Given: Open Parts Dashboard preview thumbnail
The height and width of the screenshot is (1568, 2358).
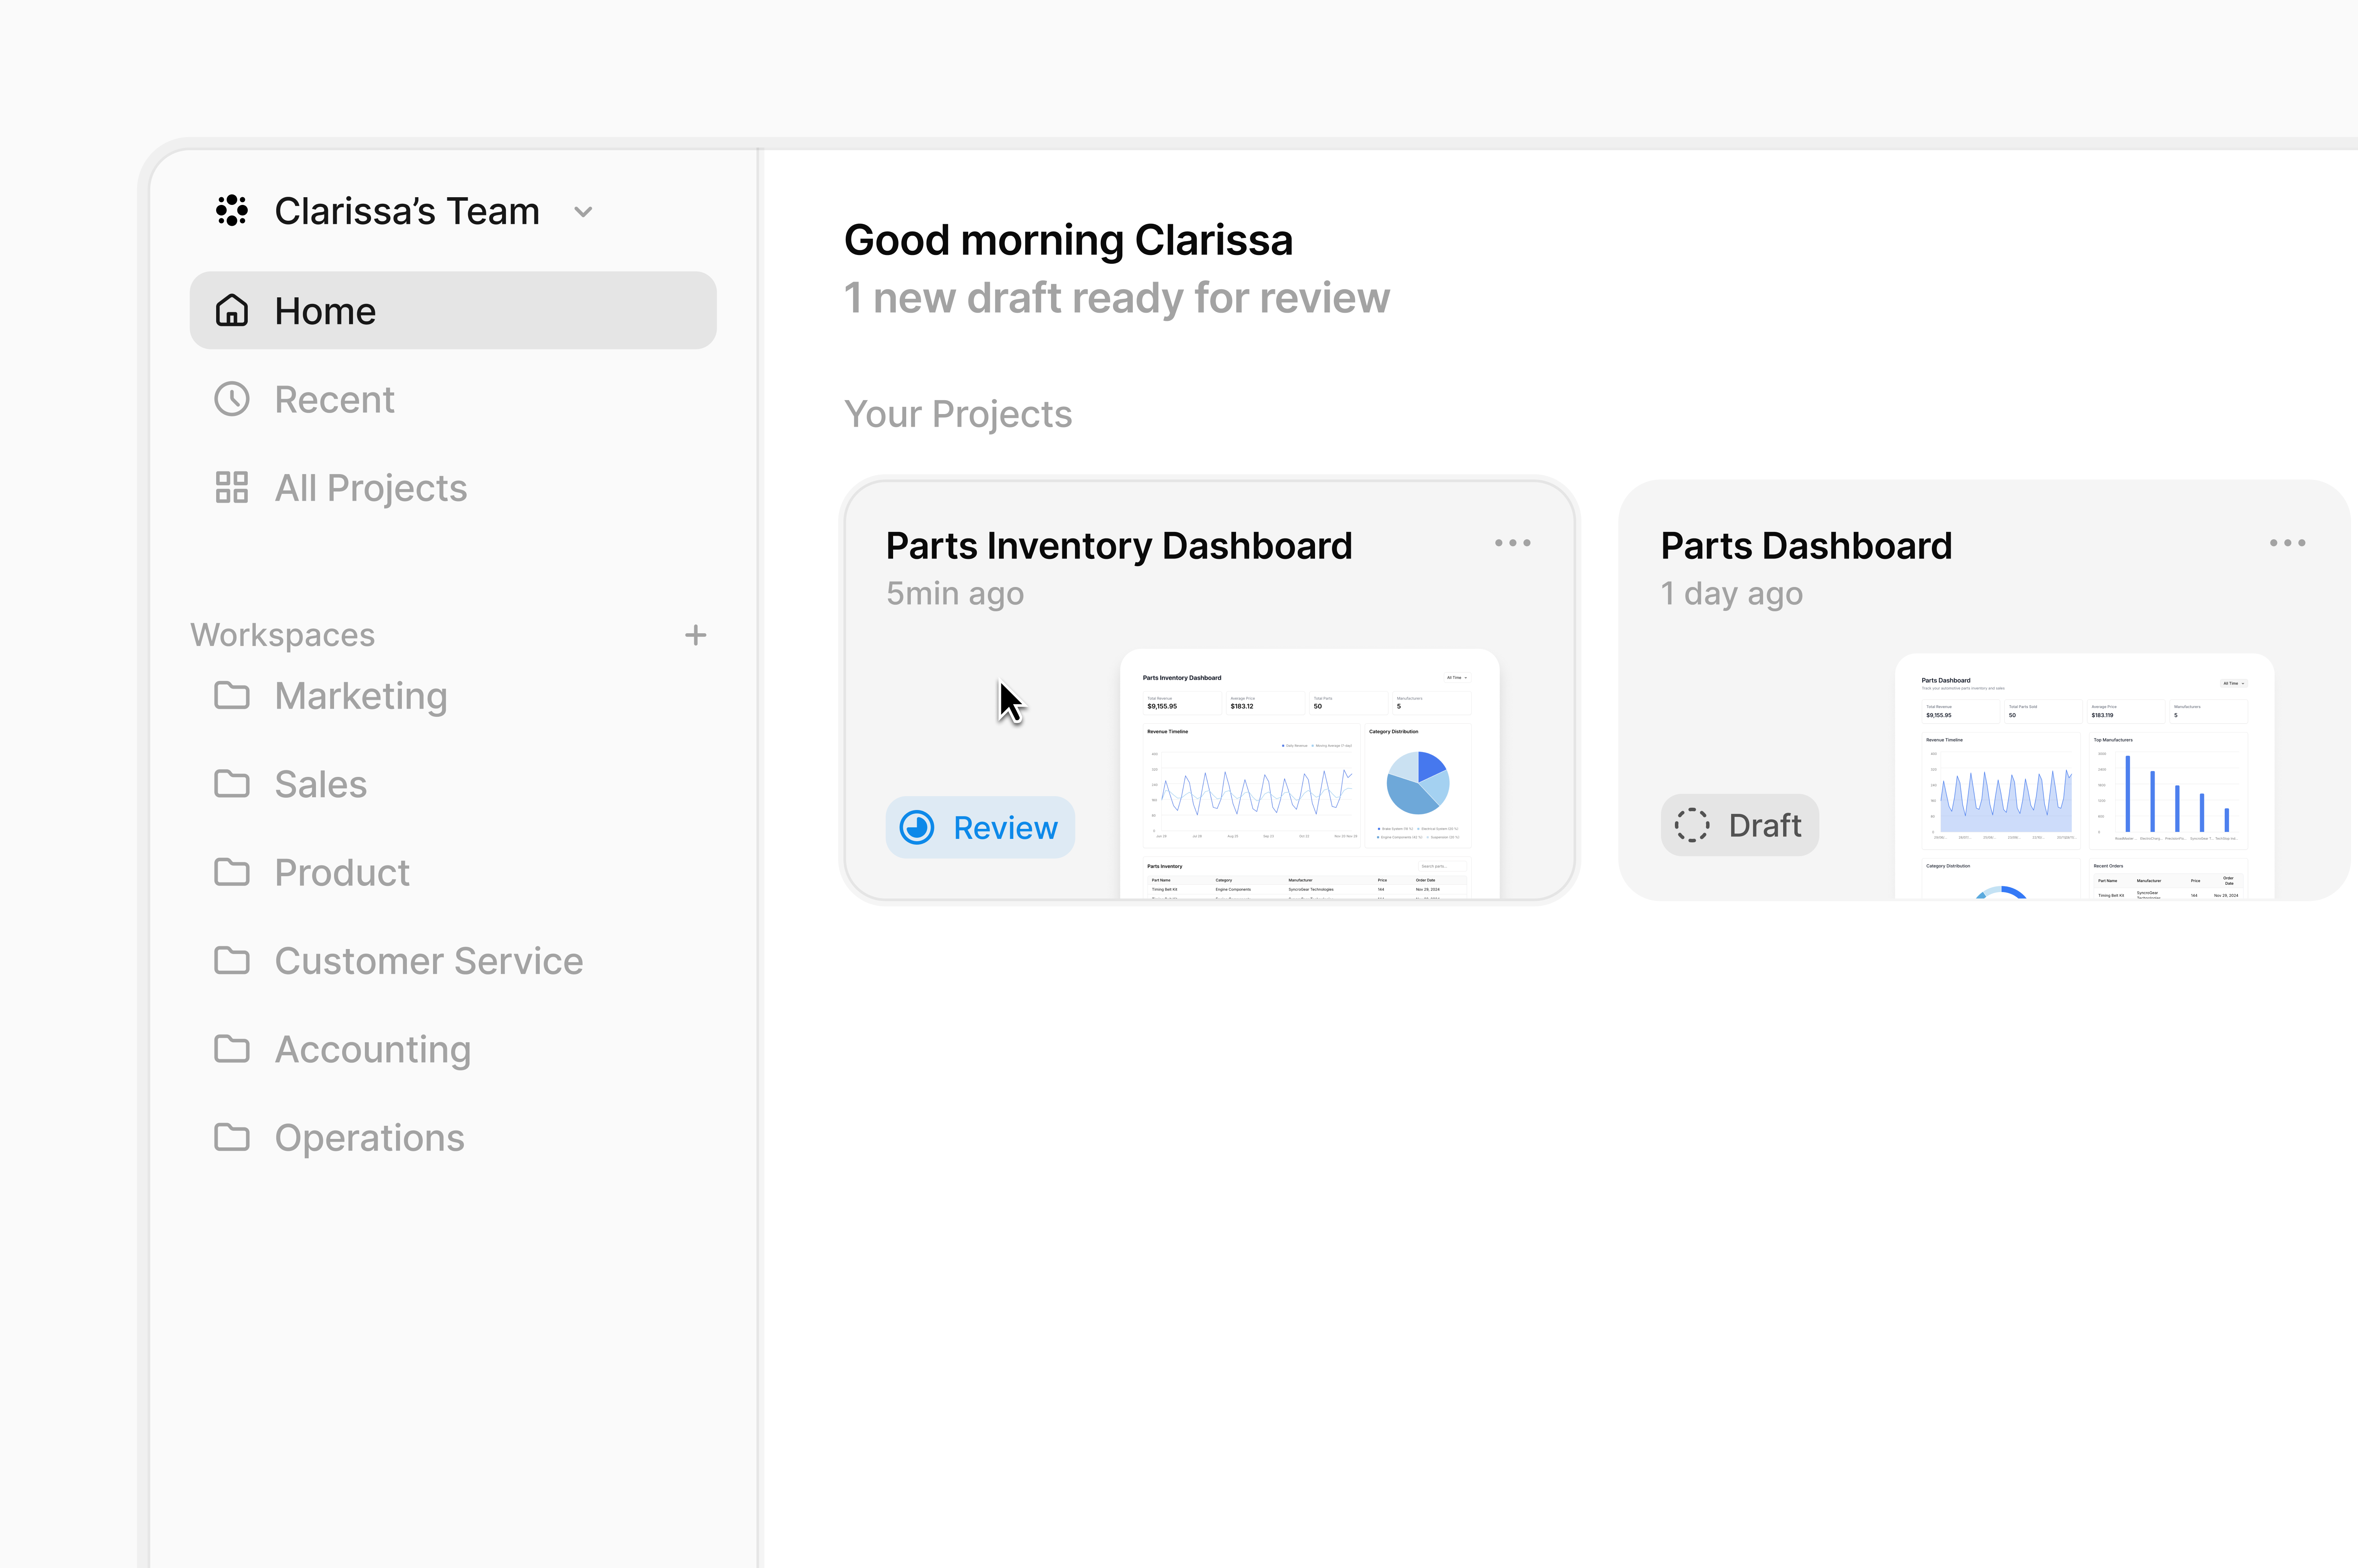Looking at the screenshot, I should [2084, 776].
